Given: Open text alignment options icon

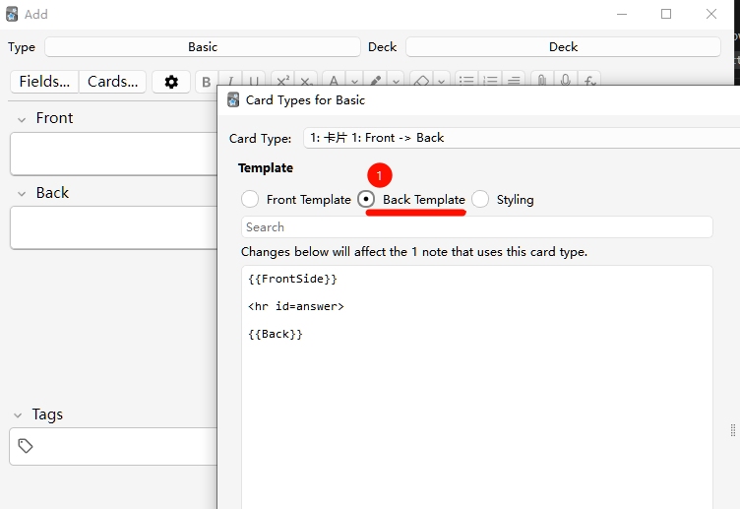Looking at the screenshot, I should pyautogui.click(x=514, y=80).
